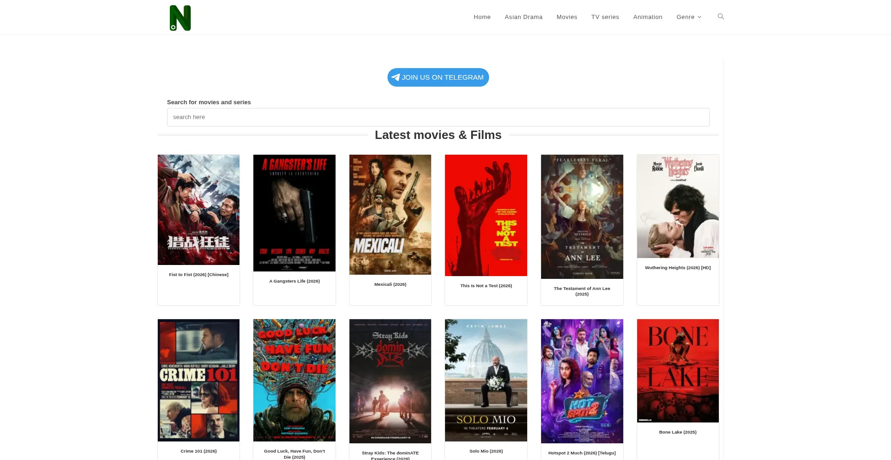Open the Mexicali movie poster
This screenshot has height=460, width=891.
(390, 214)
